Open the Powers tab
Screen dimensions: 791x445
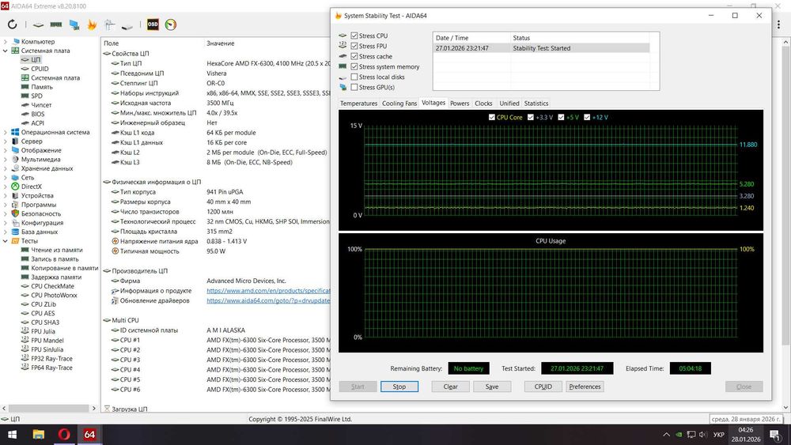[x=459, y=104]
